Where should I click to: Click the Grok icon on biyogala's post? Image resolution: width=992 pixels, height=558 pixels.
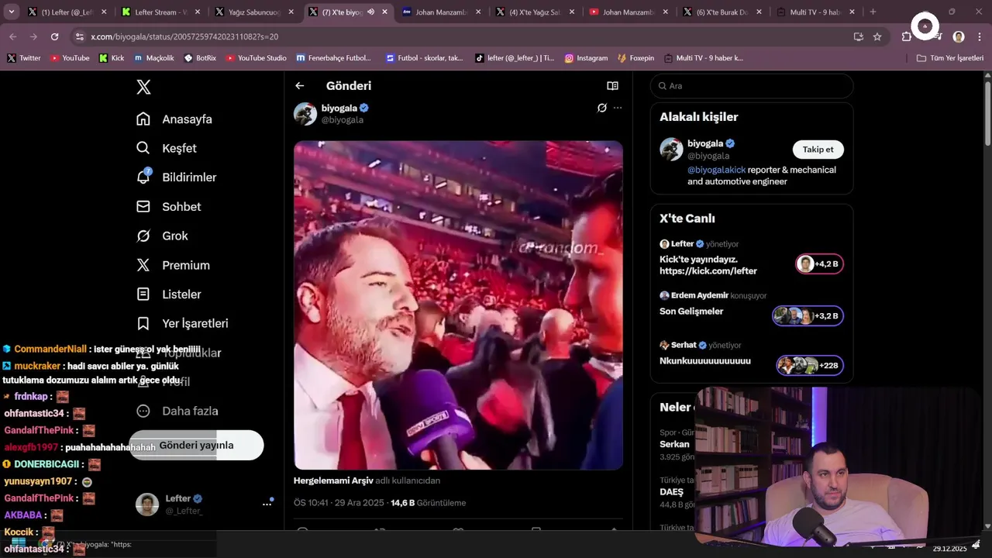602,108
